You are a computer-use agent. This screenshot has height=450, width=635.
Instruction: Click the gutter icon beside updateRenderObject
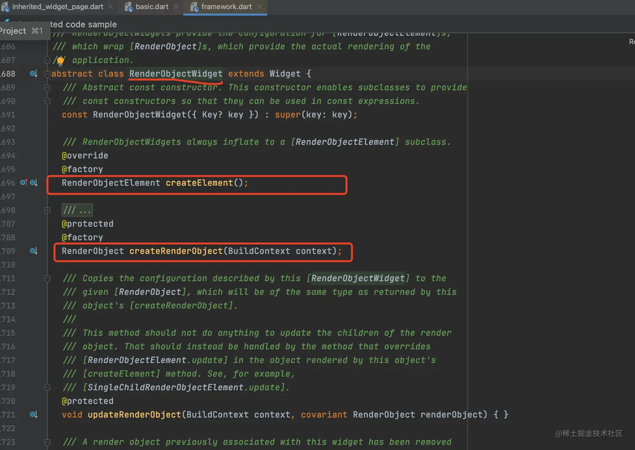tap(34, 415)
